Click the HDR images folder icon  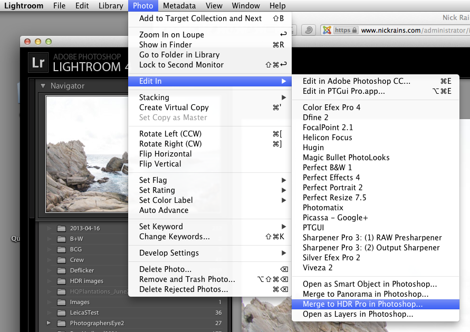coord(61,281)
